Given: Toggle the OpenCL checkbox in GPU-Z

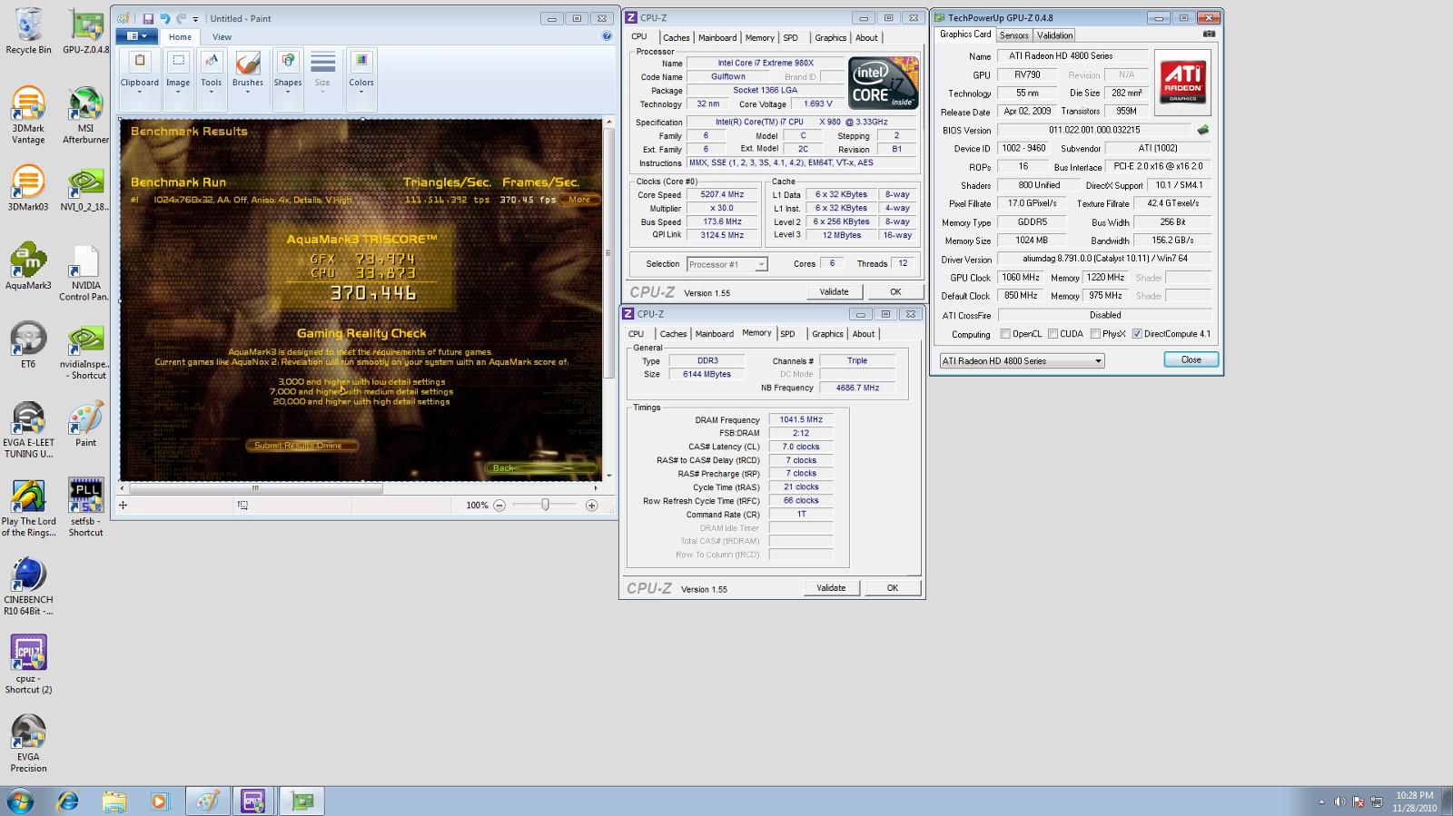Looking at the screenshot, I should point(1005,334).
